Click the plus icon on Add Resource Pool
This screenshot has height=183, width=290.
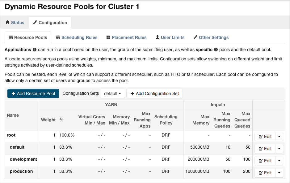pos(14,93)
